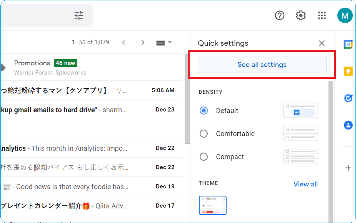
Task: Open your Google account profile menu
Action: coord(345,15)
